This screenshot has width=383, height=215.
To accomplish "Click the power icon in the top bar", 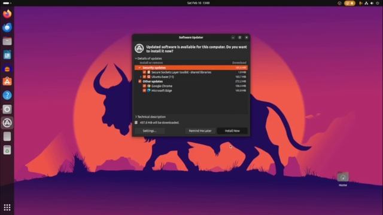I will click(x=378, y=3).
